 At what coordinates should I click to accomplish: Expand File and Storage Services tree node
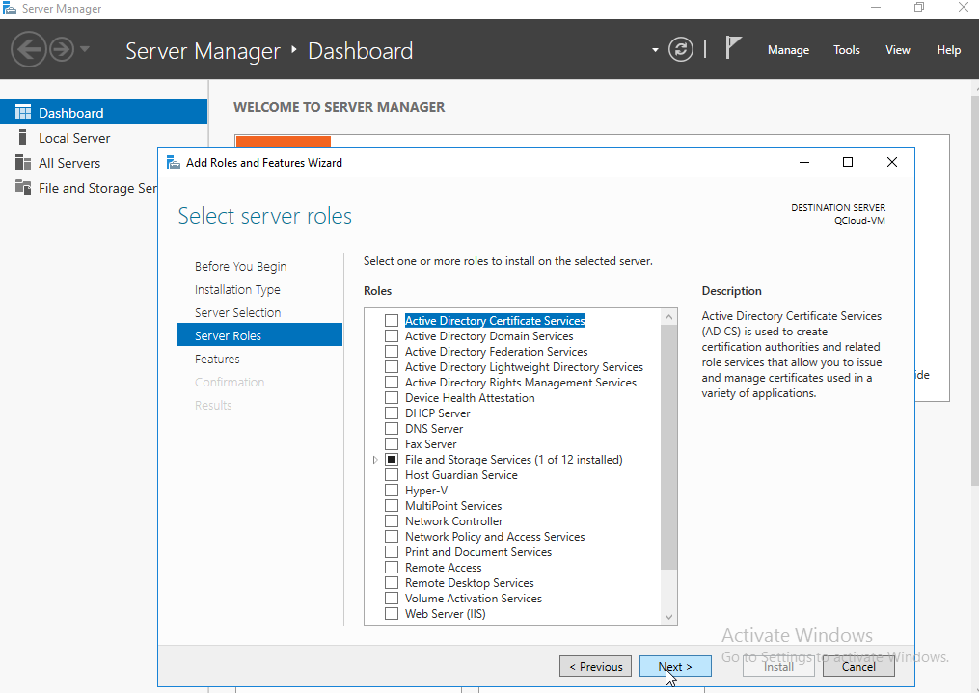pyautogui.click(x=374, y=460)
